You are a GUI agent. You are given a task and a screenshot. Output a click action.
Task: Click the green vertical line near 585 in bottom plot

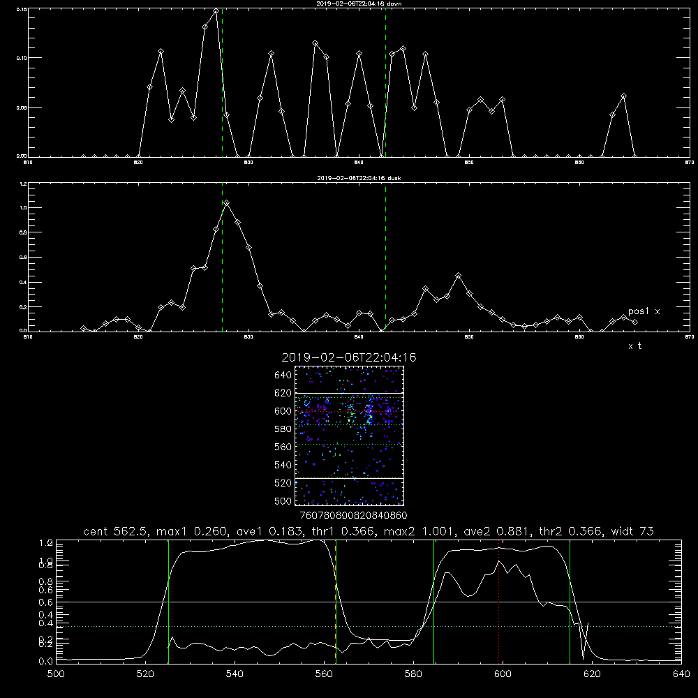[433, 601]
